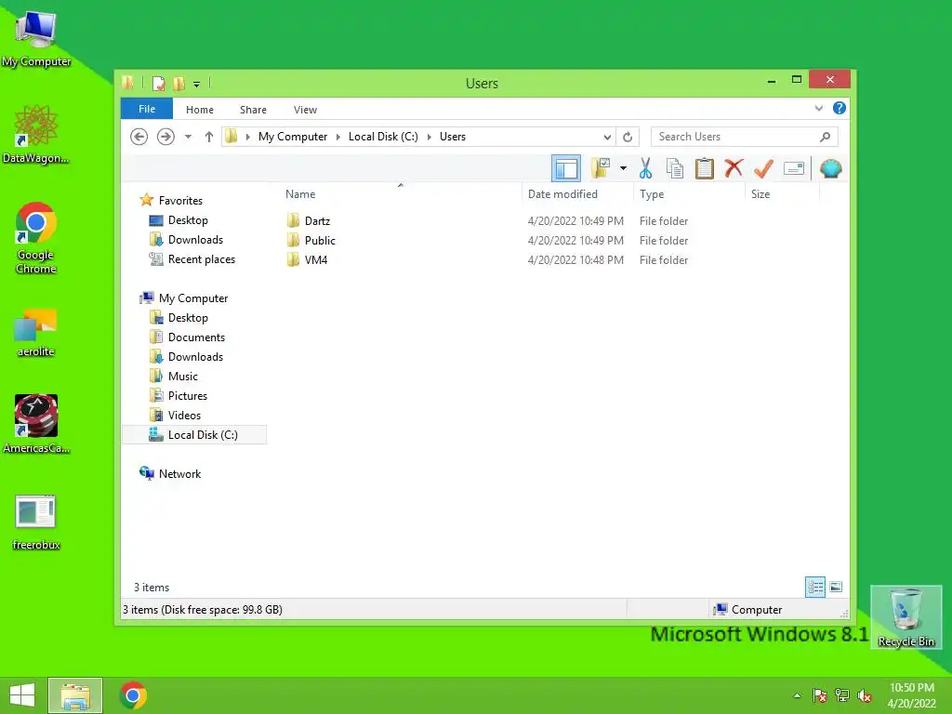Click the search magnifier icon
Image resolution: width=952 pixels, height=714 pixels.
tap(826, 137)
